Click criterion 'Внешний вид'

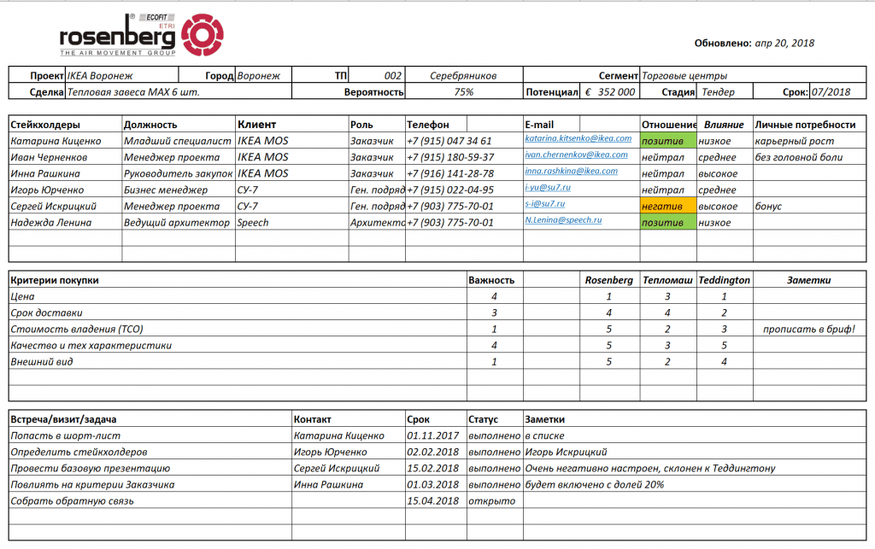(x=41, y=361)
